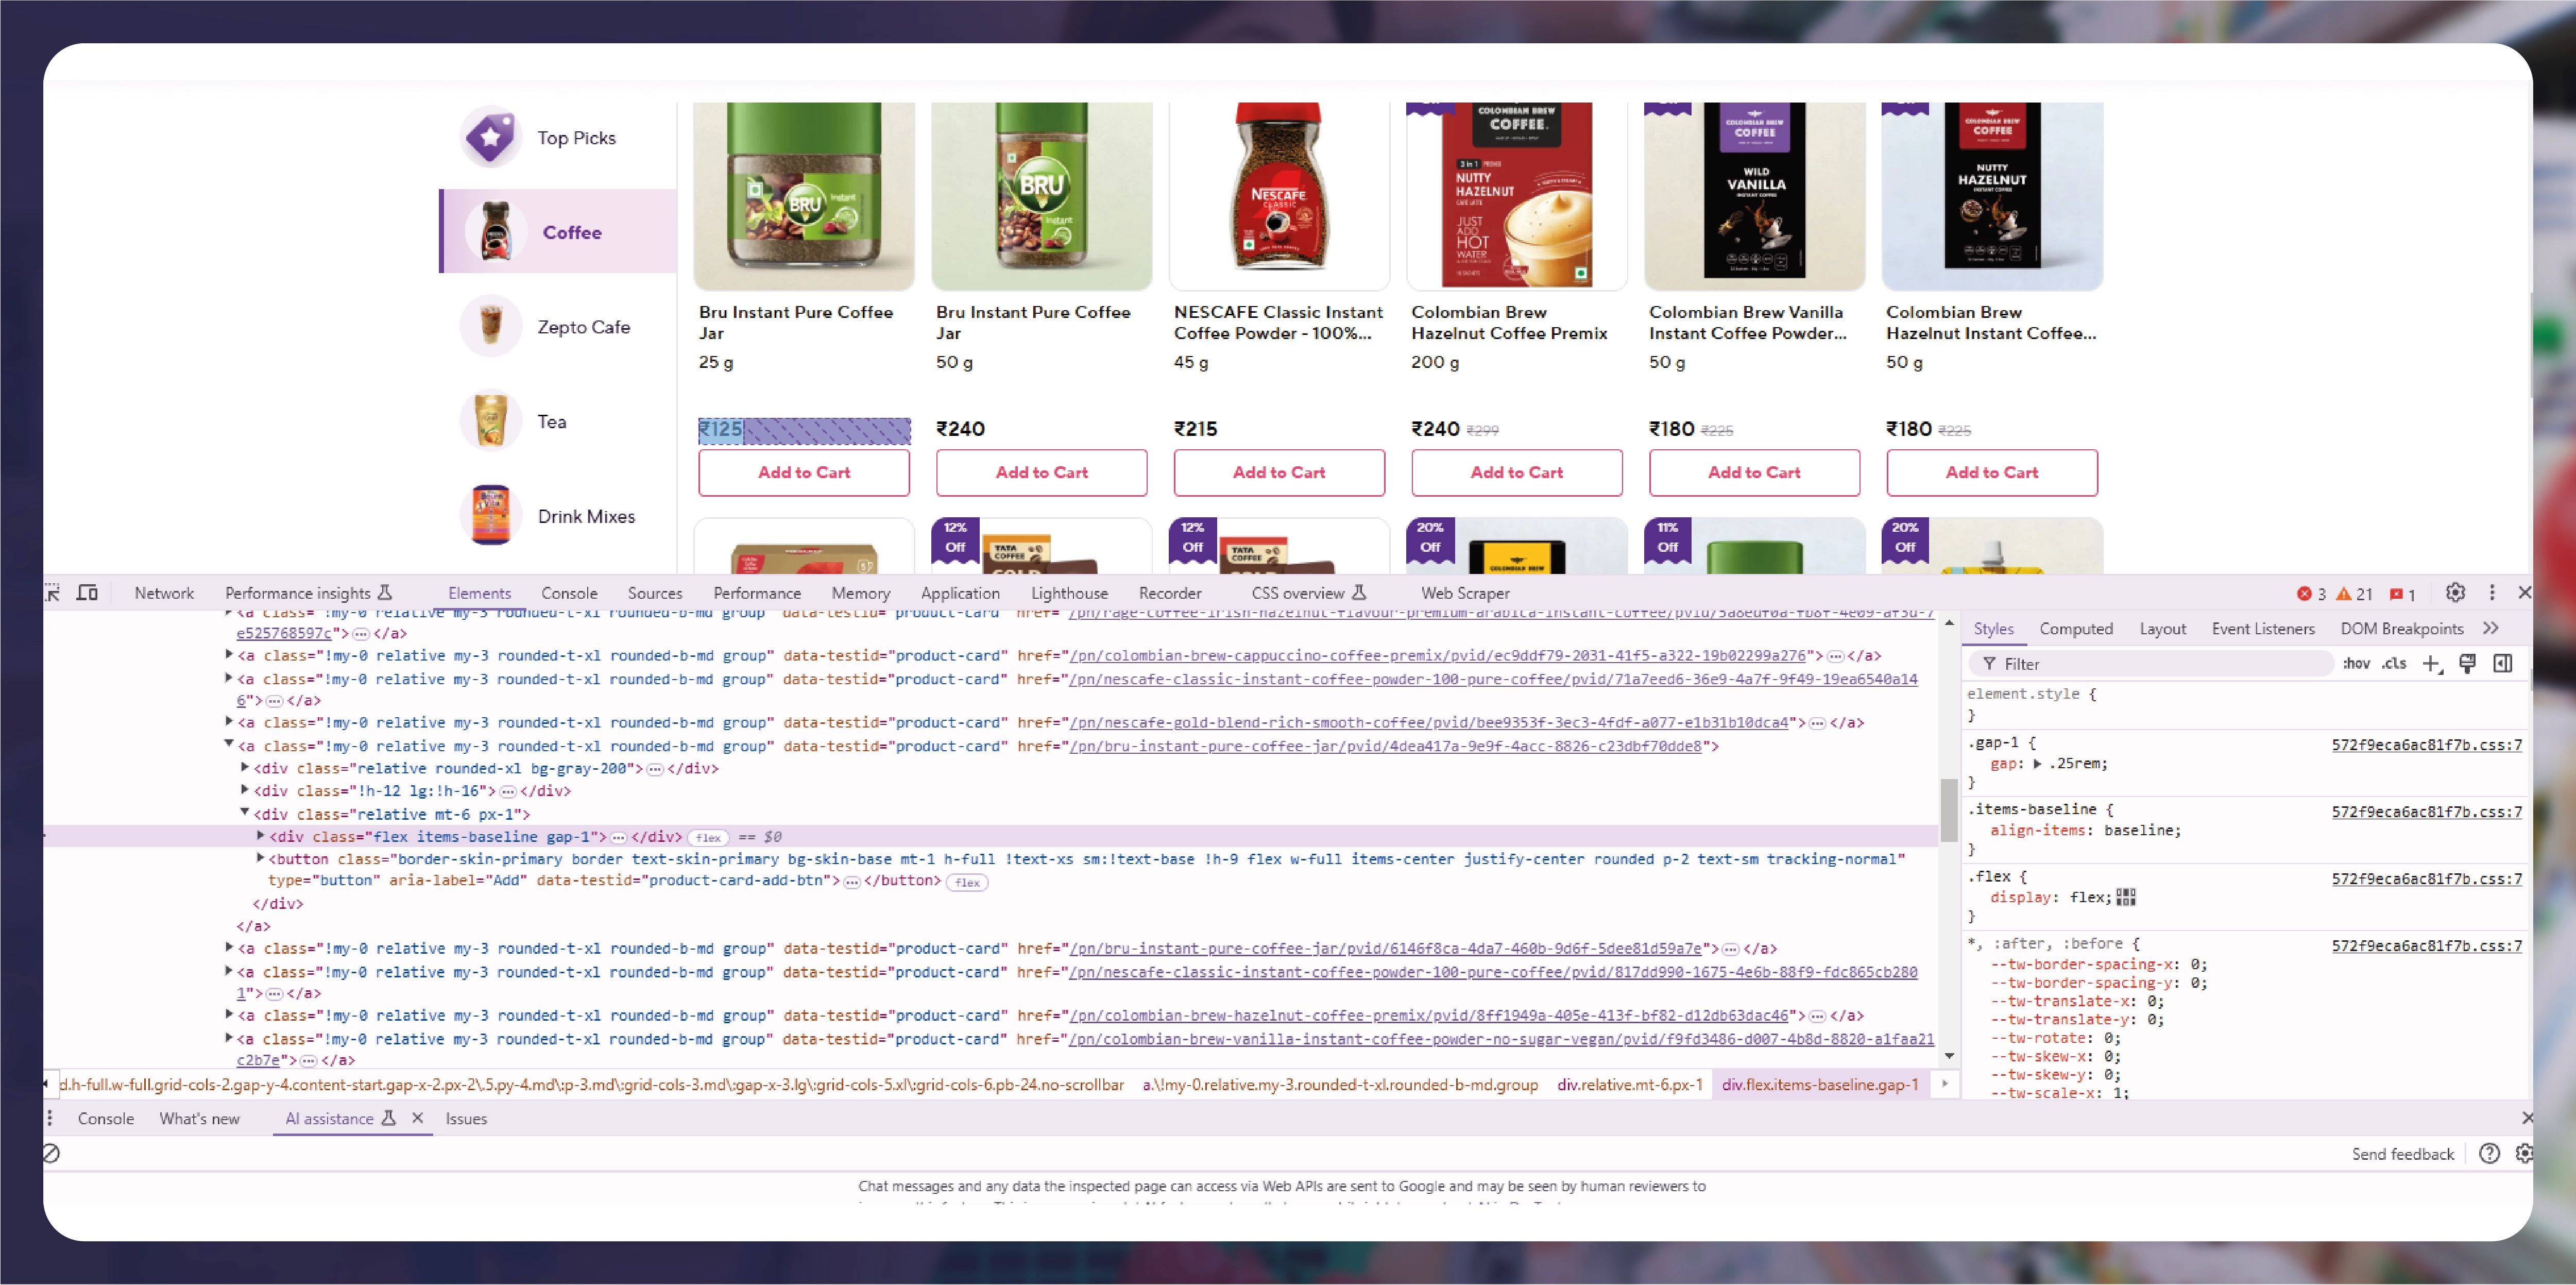This screenshot has width=2576, height=1285.
Task: Open AI assistance help question-mark icon
Action: tap(2489, 1154)
